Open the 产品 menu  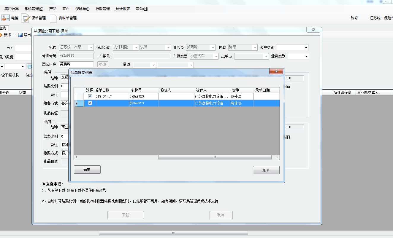click(x=53, y=9)
